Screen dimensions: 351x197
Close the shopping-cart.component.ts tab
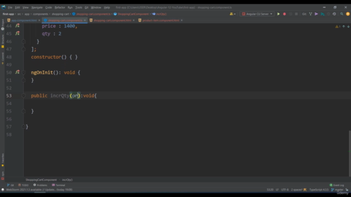(85, 20)
